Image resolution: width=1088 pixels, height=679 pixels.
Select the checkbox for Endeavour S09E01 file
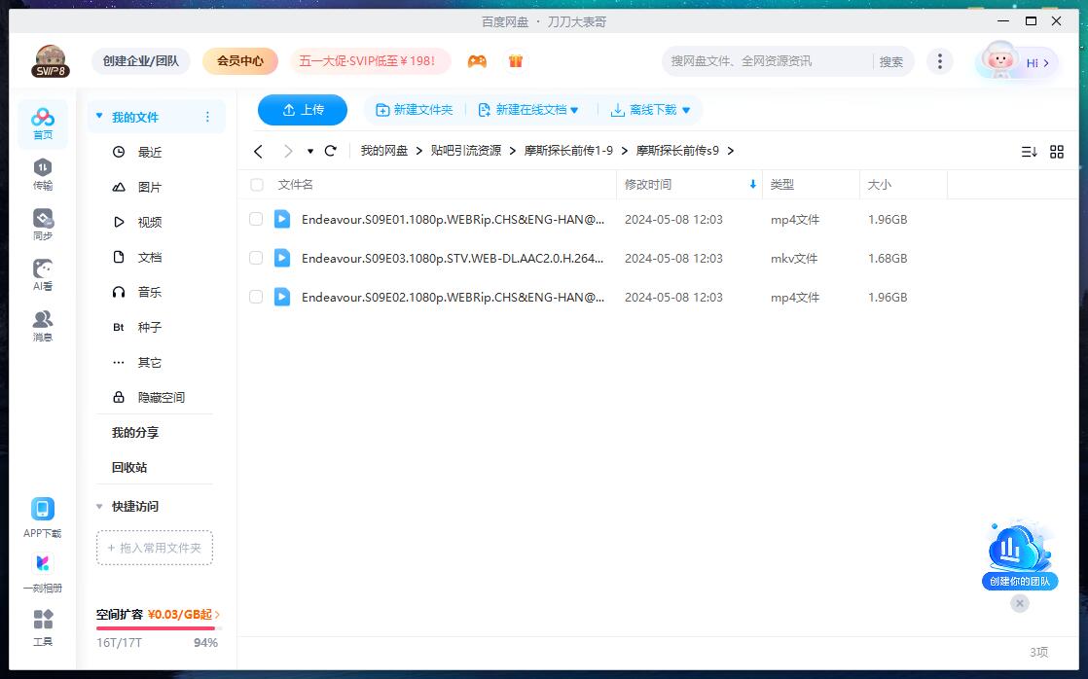tap(256, 219)
